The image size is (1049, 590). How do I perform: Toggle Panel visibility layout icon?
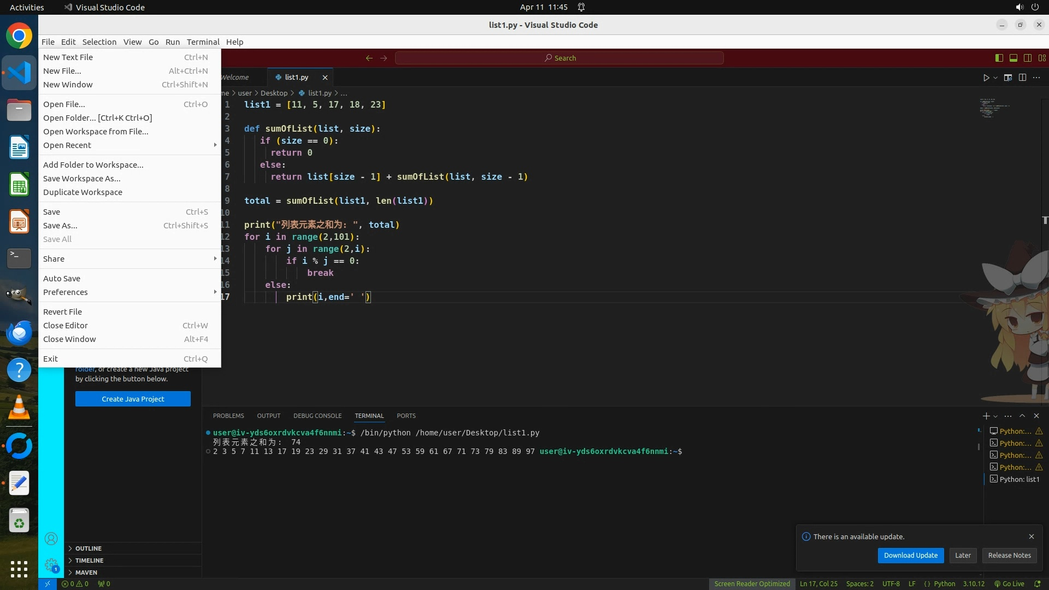(x=1013, y=58)
